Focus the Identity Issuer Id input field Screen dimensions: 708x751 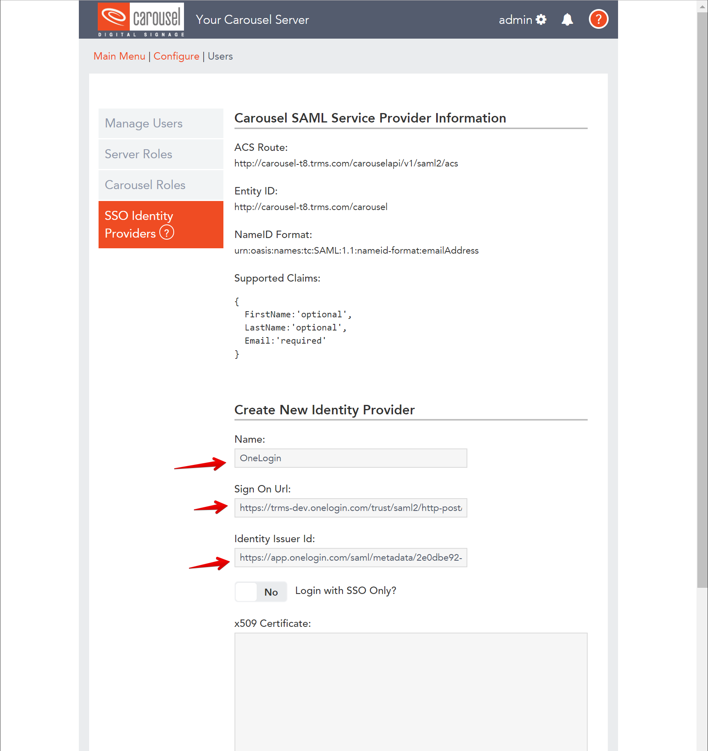coord(351,558)
